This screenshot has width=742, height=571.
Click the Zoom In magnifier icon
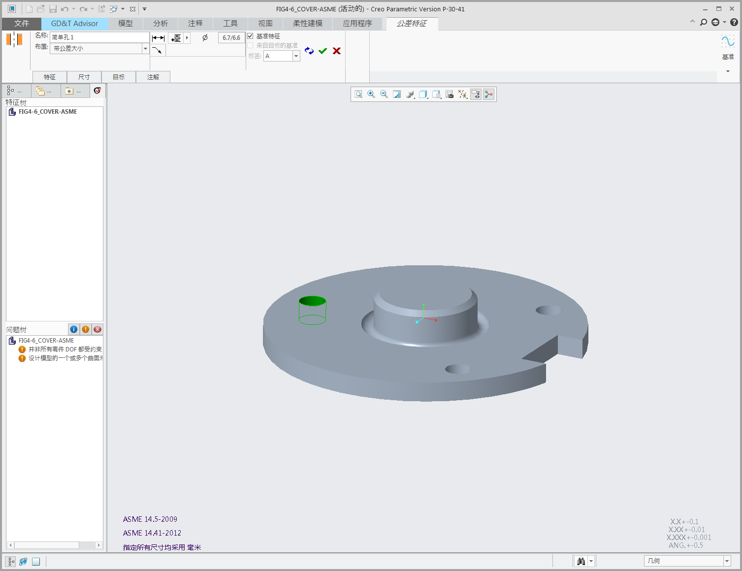click(x=371, y=95)
